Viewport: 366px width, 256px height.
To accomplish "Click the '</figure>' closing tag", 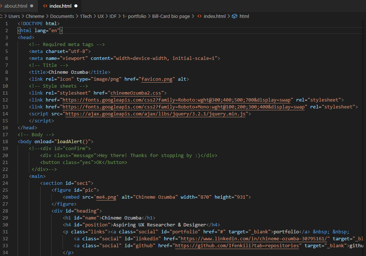I will (64, 204).
